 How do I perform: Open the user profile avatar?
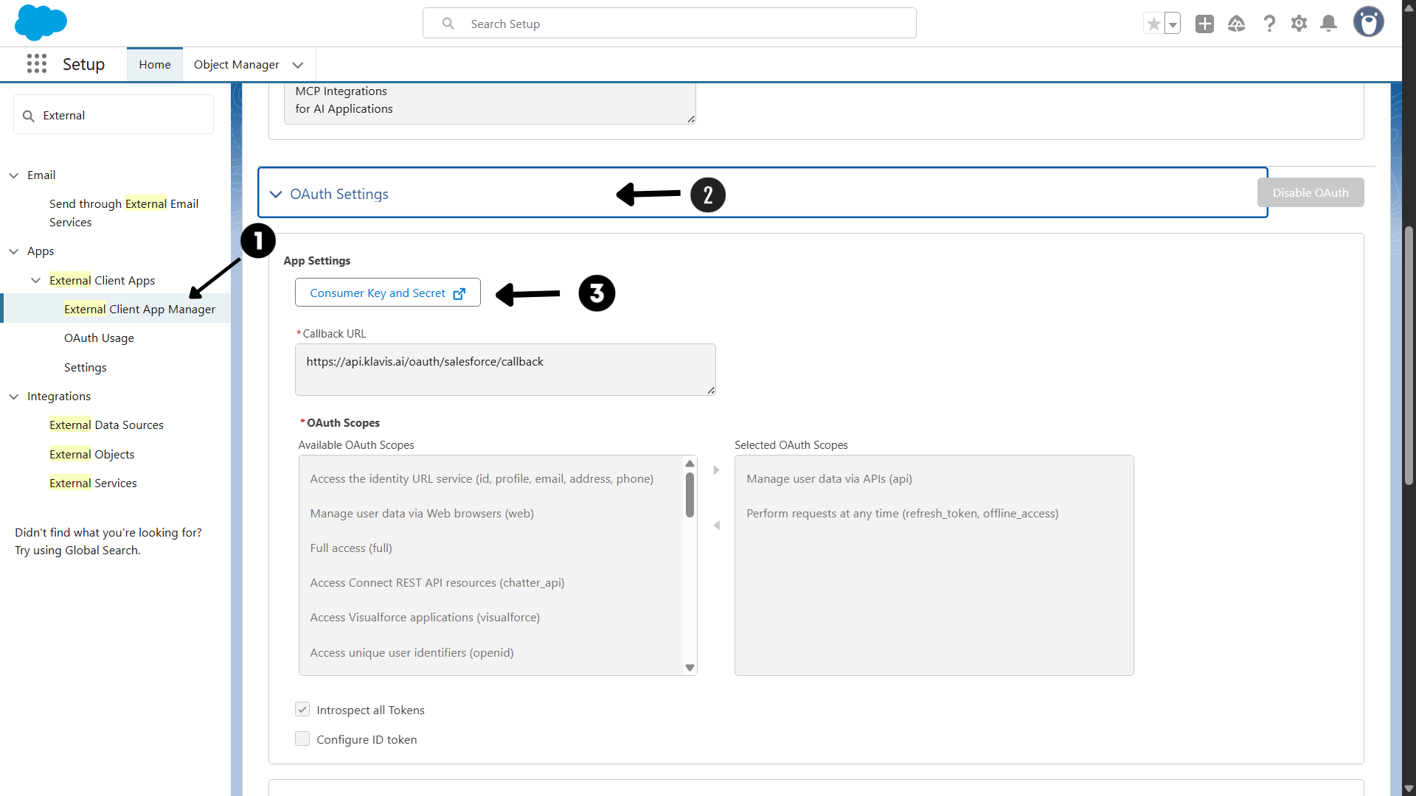[1368, 22]
